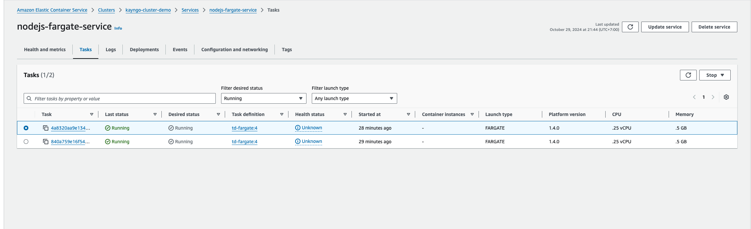The width and height of the screenshot is (751, 229).
Task: Open Amazon Elastic Container Service breadcrumb
Action: pyautogui.click(x=52, y=10)
